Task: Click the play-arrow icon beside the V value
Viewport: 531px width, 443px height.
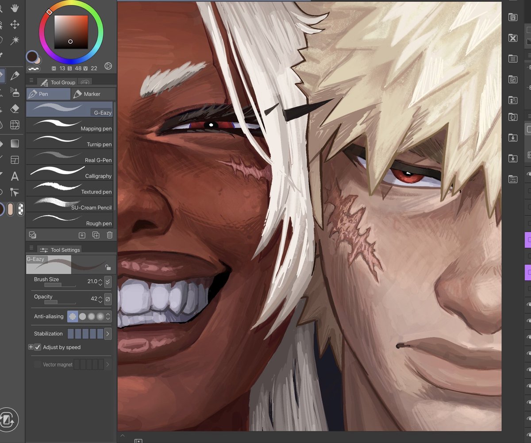Action: (x=108, y=66)
